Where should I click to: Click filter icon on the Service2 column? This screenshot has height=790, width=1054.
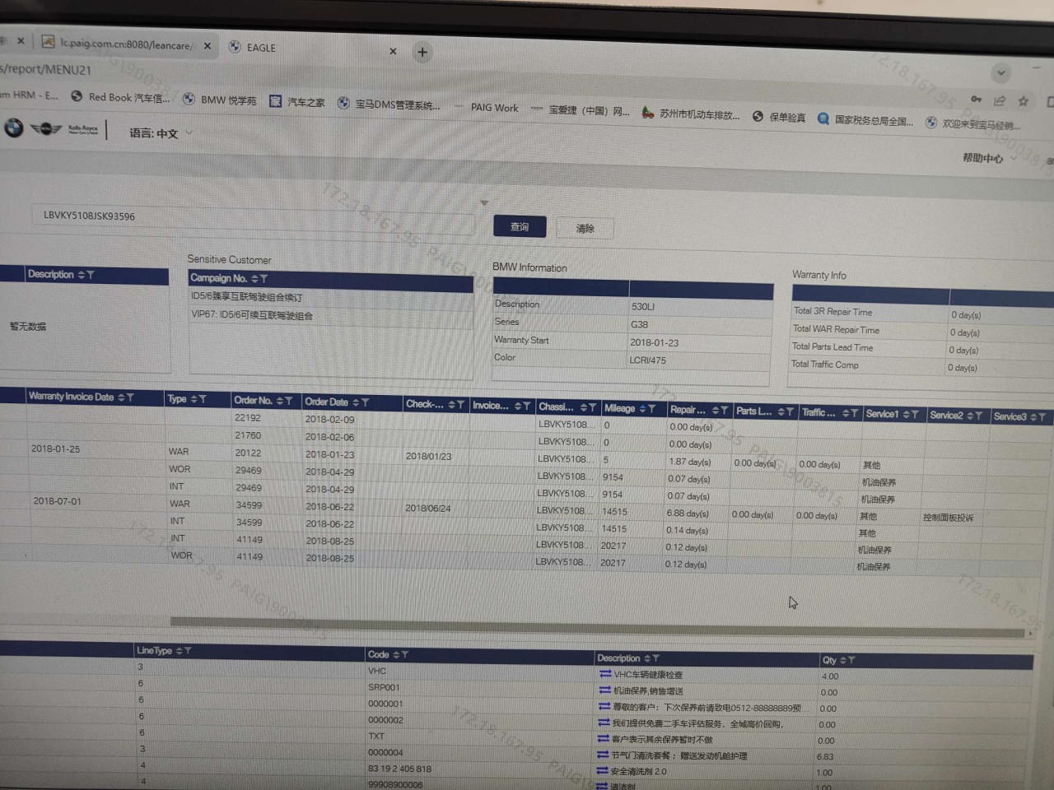tap(978, 416)
